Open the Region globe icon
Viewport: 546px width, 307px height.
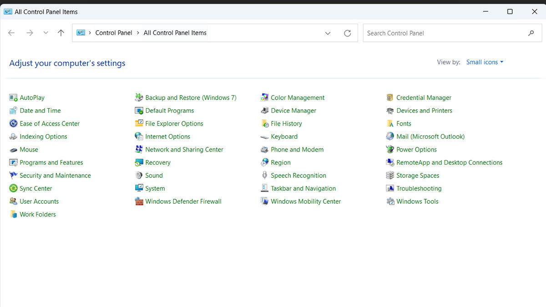(264, 162)
